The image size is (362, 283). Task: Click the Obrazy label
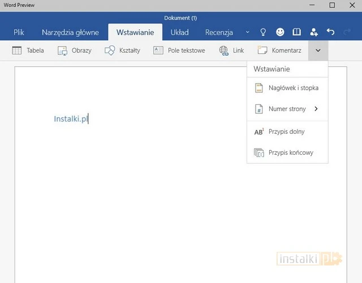click(81, 50)
